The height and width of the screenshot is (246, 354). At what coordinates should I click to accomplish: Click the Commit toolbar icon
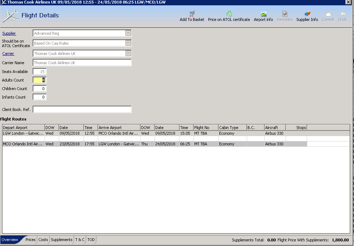328,14
